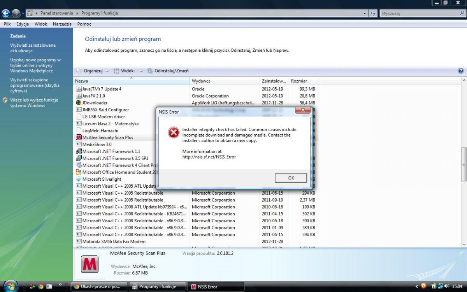
Task: Open the Edycja menu
Action: click(23, 24)
